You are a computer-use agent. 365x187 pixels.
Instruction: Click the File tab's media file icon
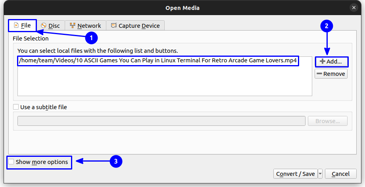16,25
